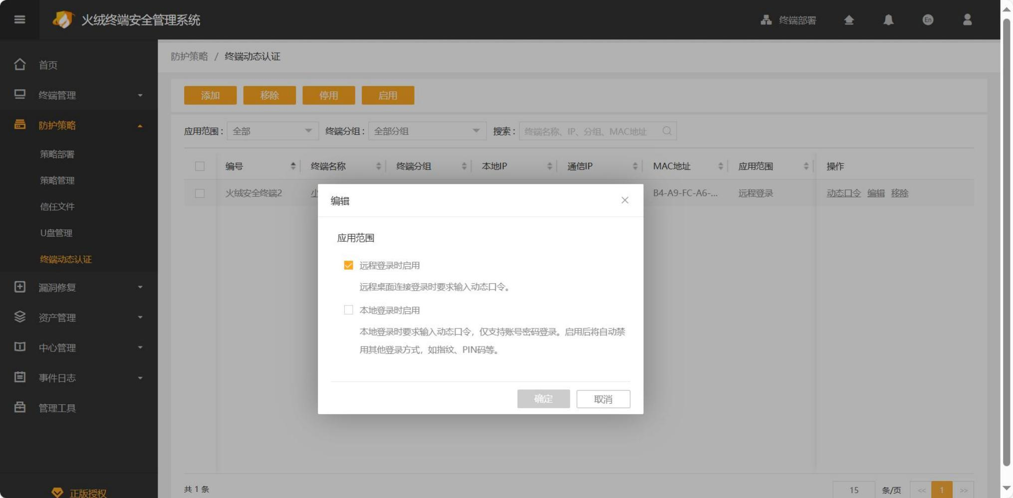The height and width of the screenshot is (498, 1013).
Task: Open the 终端分组 dropdown
Action: [x=427, y=131]
